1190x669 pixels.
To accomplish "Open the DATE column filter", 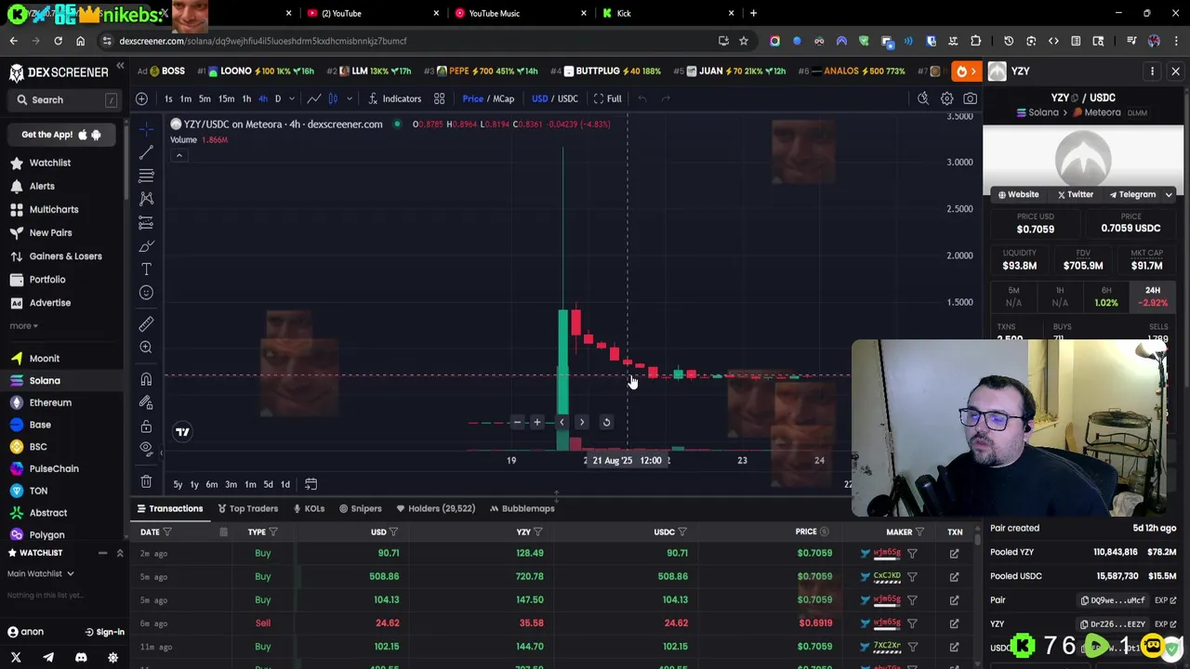I will click(x=167, y=531).
